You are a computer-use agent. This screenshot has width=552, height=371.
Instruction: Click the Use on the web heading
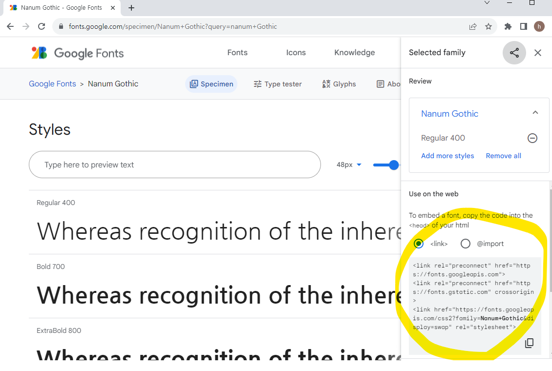(434, 194)
